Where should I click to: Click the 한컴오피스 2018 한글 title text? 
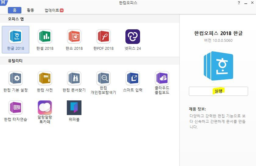click(x=218, y=33)
